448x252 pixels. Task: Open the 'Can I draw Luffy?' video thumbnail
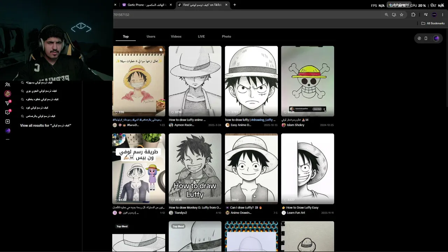point(251,169)
